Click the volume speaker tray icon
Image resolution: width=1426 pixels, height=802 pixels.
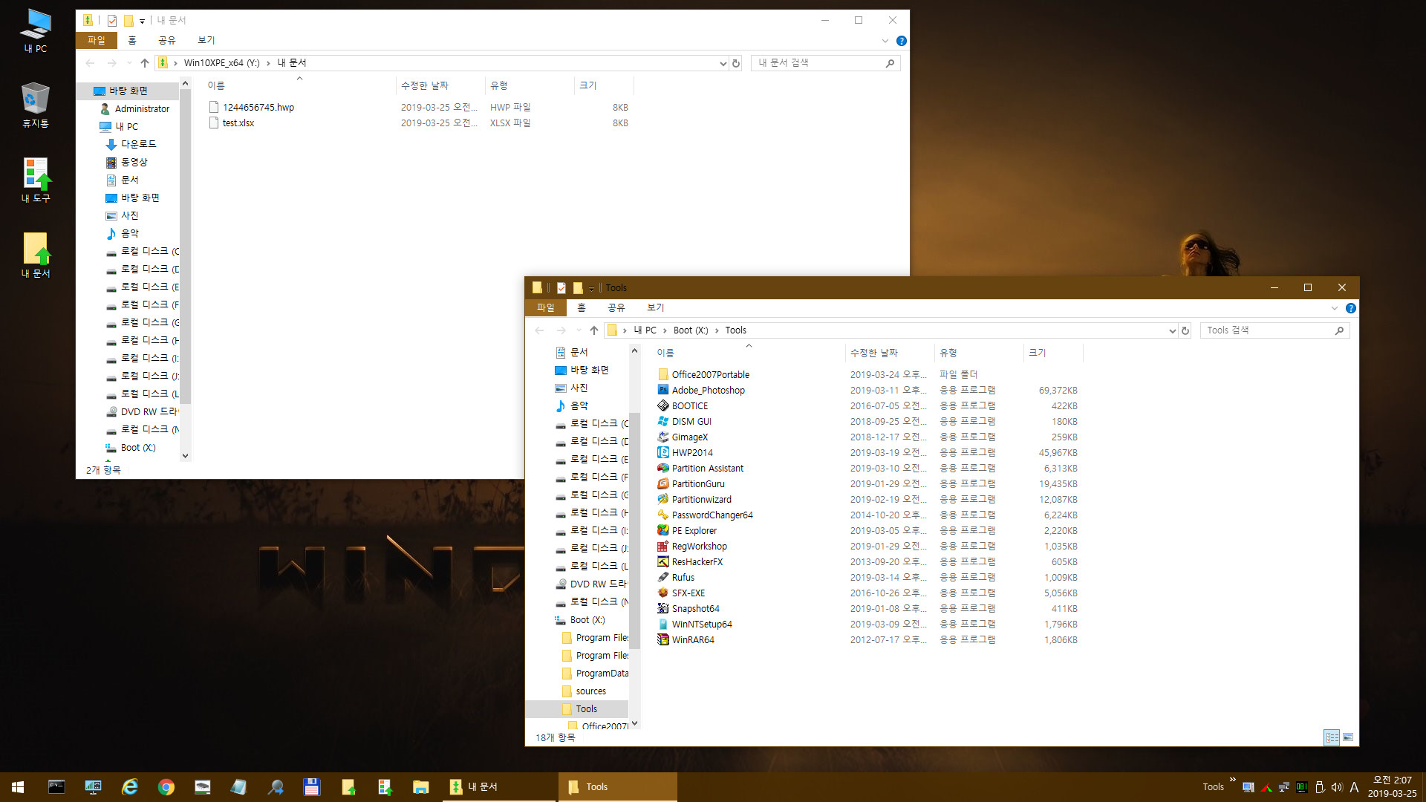coord(1337,787)
